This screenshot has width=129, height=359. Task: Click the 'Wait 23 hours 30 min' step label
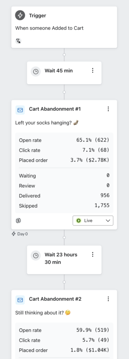(61, 258)
